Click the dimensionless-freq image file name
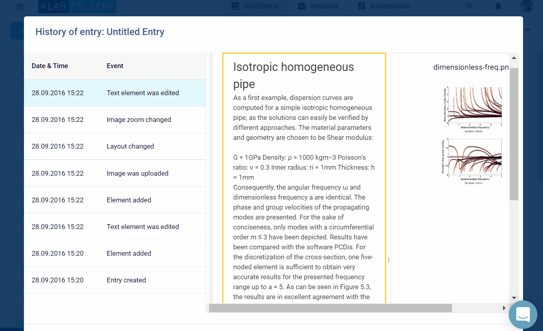Viewport: 543px width, 331px height. pos(471,67)
